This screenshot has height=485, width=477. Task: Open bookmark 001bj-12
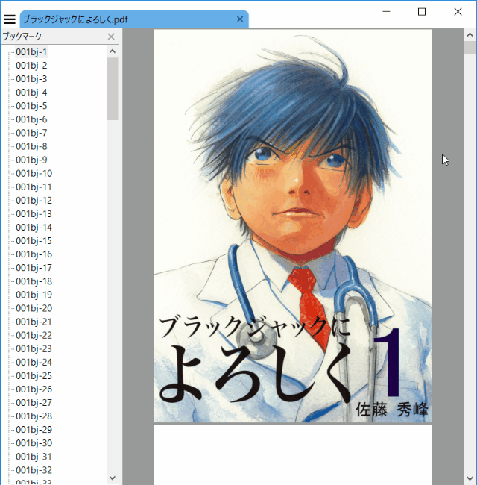click(34, 201)
